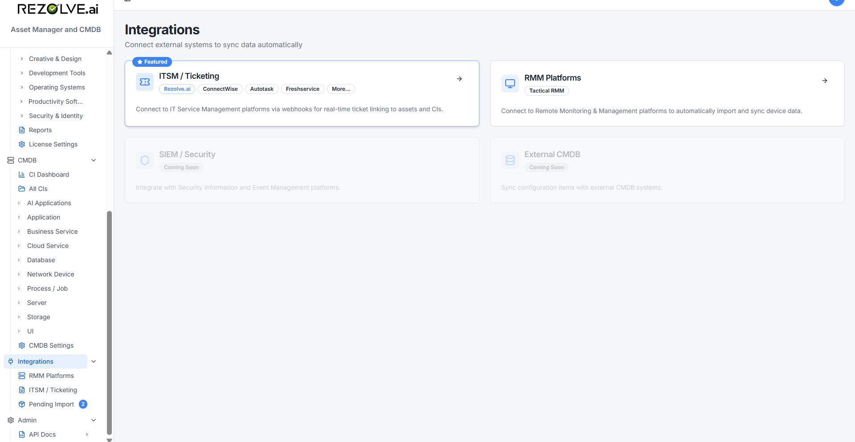Click the RMM Platforms sidebar server icon
The height and width of the screenshot is (442, 855).
pos(22,376)
